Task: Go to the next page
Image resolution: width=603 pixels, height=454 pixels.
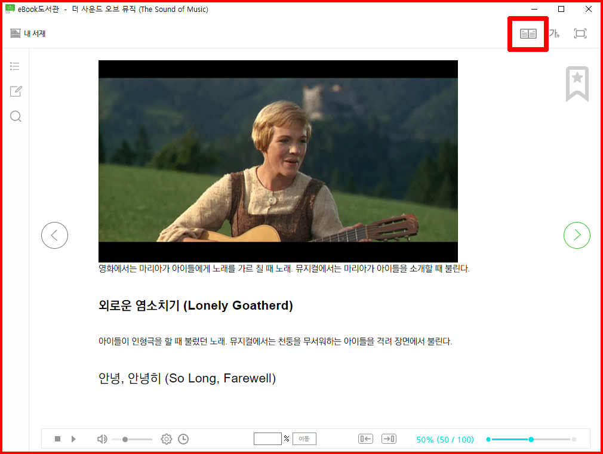Action: click(577, 235)
